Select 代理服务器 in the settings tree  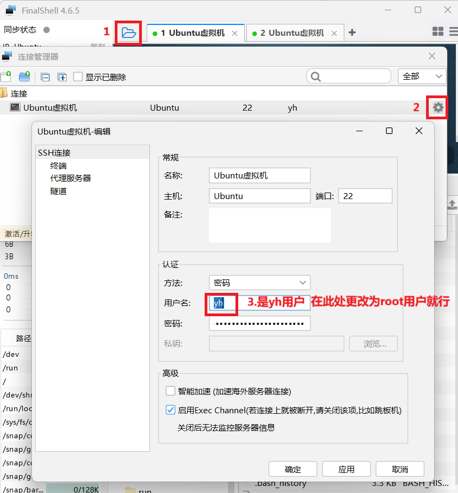point(70,178)
